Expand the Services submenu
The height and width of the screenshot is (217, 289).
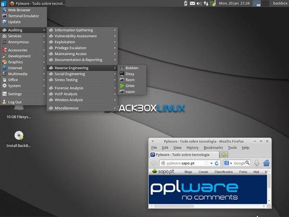[24, 36]
